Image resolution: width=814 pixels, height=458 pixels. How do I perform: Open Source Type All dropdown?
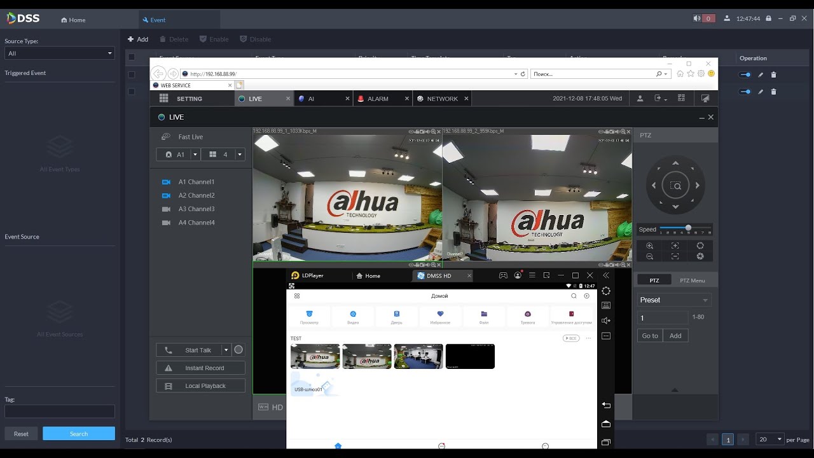click(x=60, y=53)
